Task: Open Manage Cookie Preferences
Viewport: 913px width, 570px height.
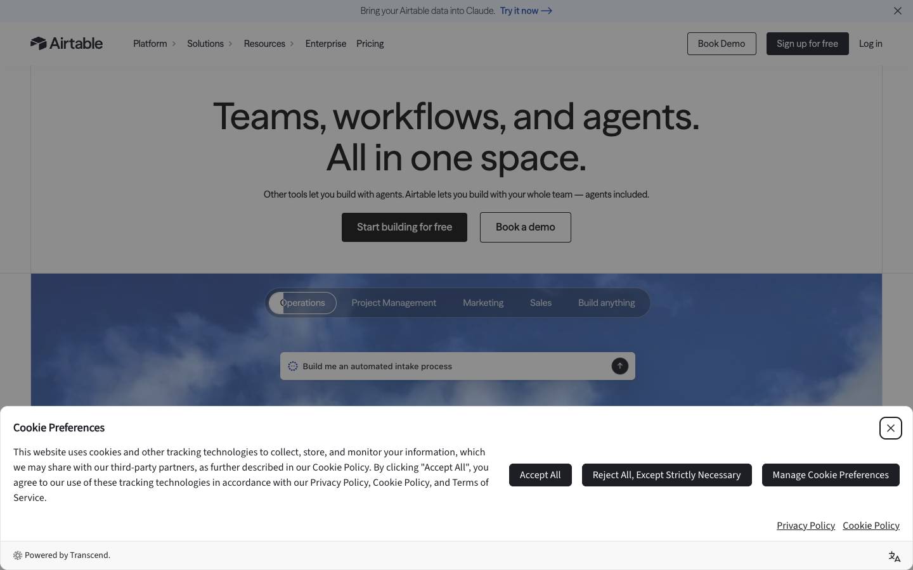Action: 831,475
